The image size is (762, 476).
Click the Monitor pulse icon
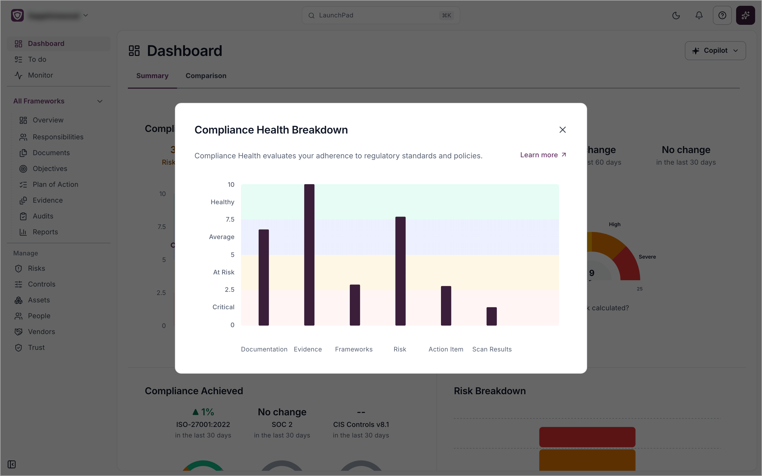pos(18,75)
